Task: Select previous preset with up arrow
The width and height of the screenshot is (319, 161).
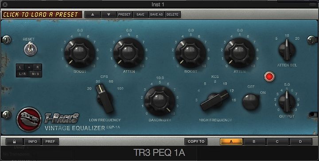Action: pyautogui.click(x=93, y=15)
